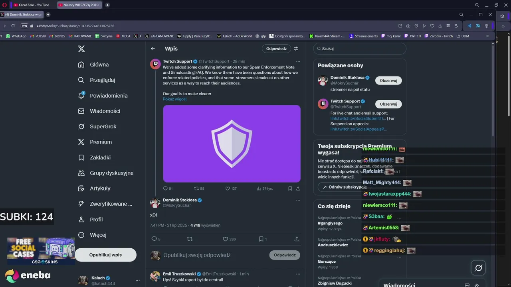This screenshot has width=511, height=287.
Task: Follow Dominik Stokłosa with Obserwuj button
Action: click(x=388, y=81)
